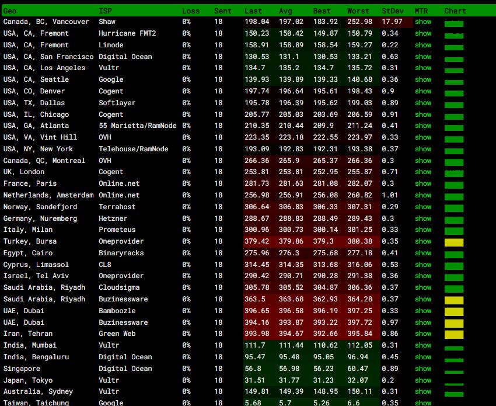Click the yellow chart bar for Turkey Bursa
Viewport: 496px width, 406px height.
pos(454,242)
